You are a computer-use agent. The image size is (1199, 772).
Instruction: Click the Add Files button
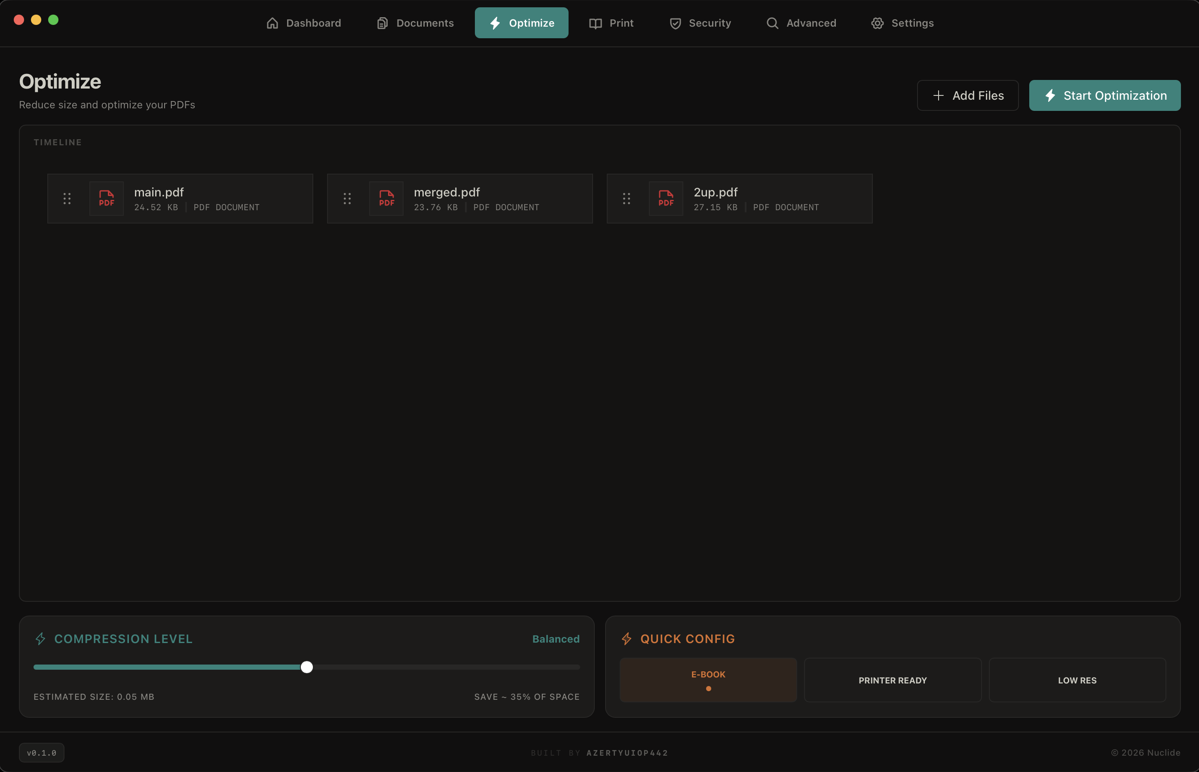[967, 95]
